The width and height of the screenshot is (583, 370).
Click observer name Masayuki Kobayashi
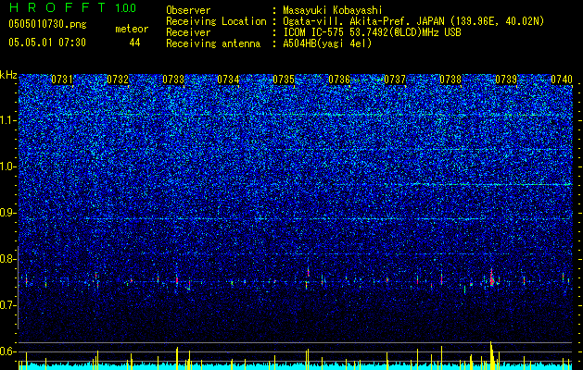pyautogui.click(x=333, y=10)
